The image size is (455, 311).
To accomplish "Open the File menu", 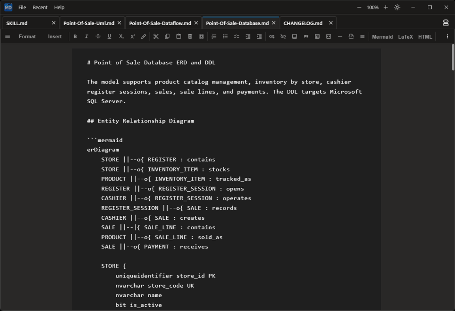I will point(22,8).
